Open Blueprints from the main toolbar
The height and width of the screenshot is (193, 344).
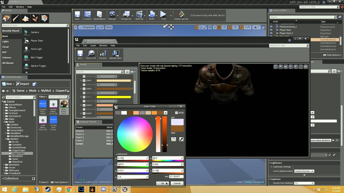click(126, 16)
